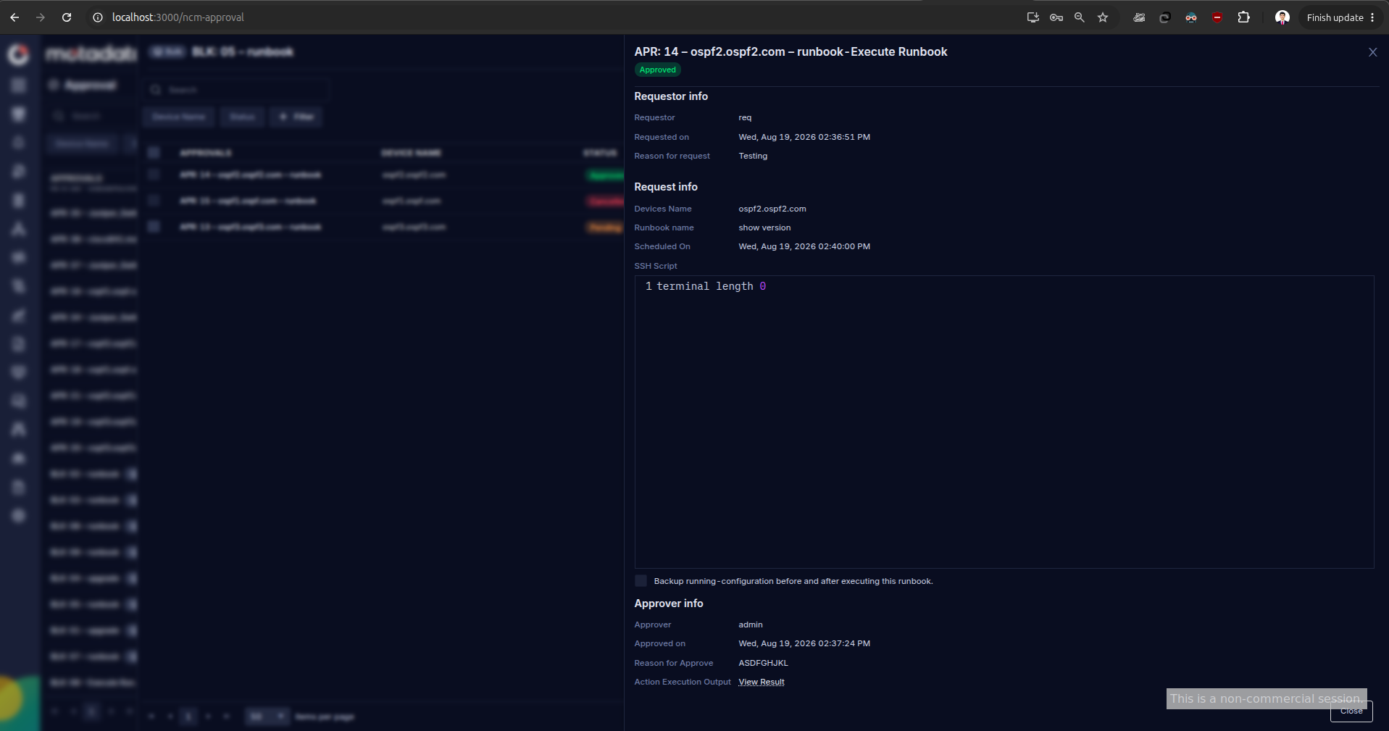The image size is (1389, 731).
Task: Reload the page with the refresh icon
Action: coord(67,17)
